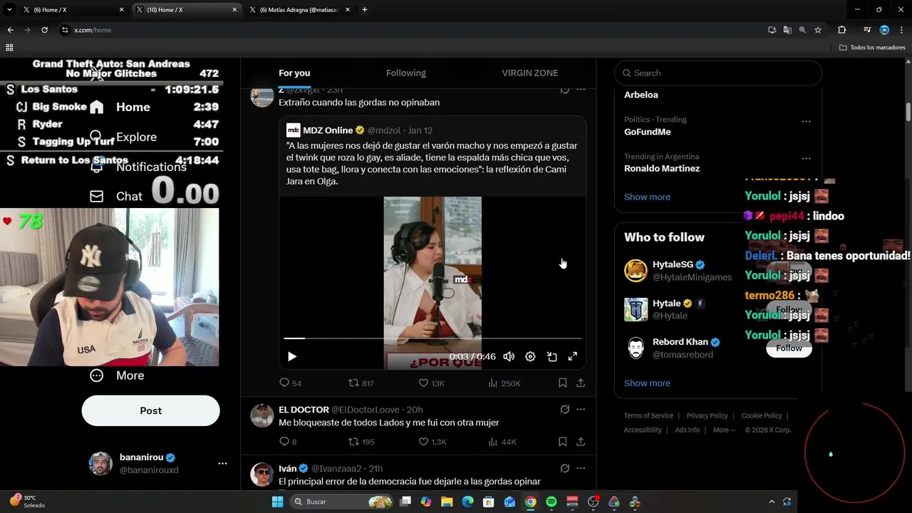Bookmark this page with the star

(818, 30)
